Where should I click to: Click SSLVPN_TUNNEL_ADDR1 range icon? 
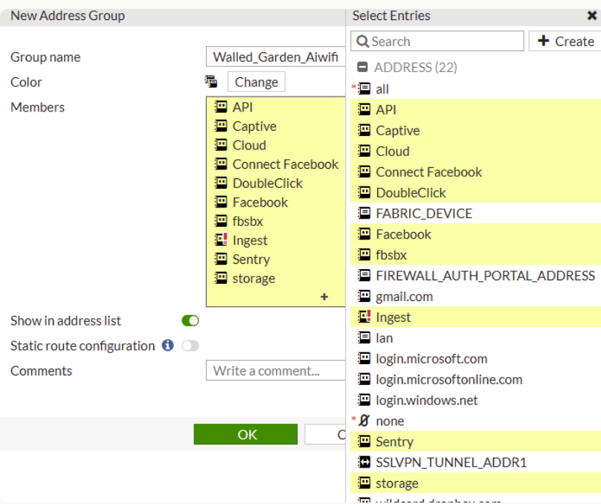364,462
